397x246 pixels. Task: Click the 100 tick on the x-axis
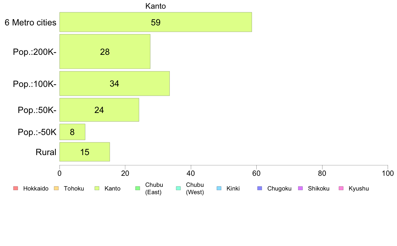pos(388,173)
